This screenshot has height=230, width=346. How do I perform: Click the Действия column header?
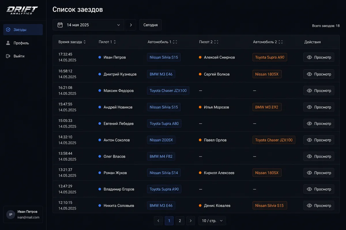coord(313,42)
